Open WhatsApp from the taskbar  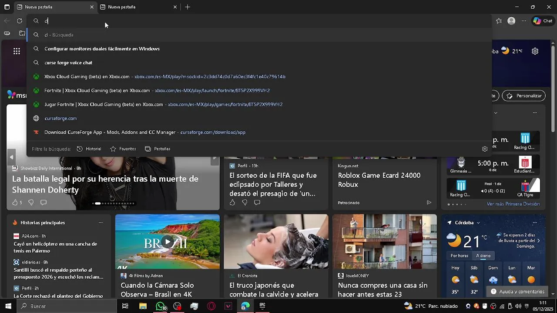coord(161,306)
